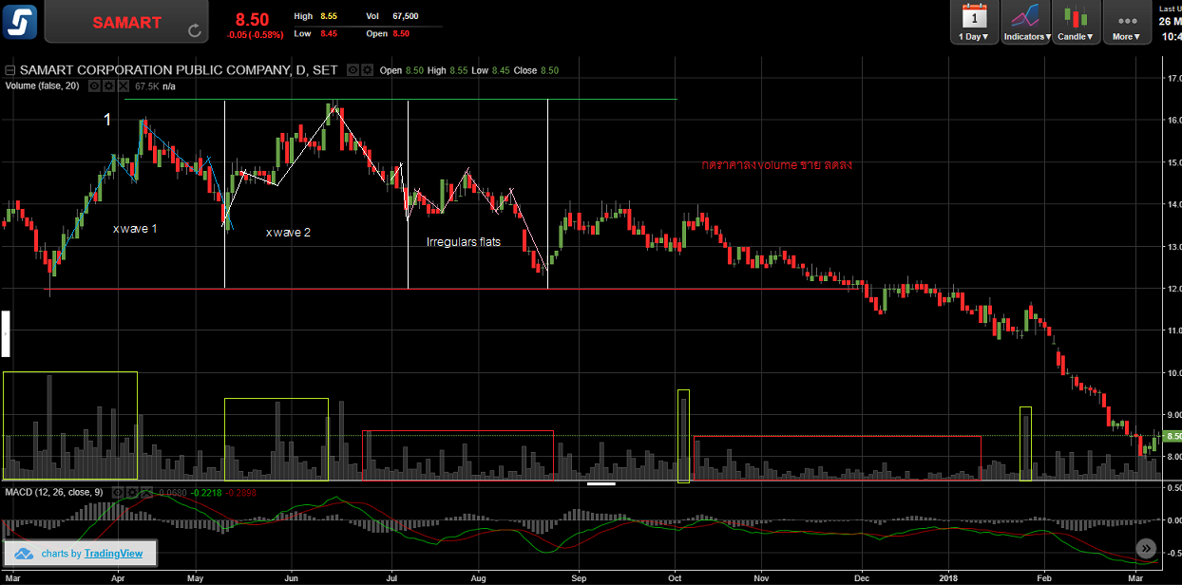Screen dimensions: 1182x585
Task: Open SAMART main series settings gear
Action: [366, 70]
